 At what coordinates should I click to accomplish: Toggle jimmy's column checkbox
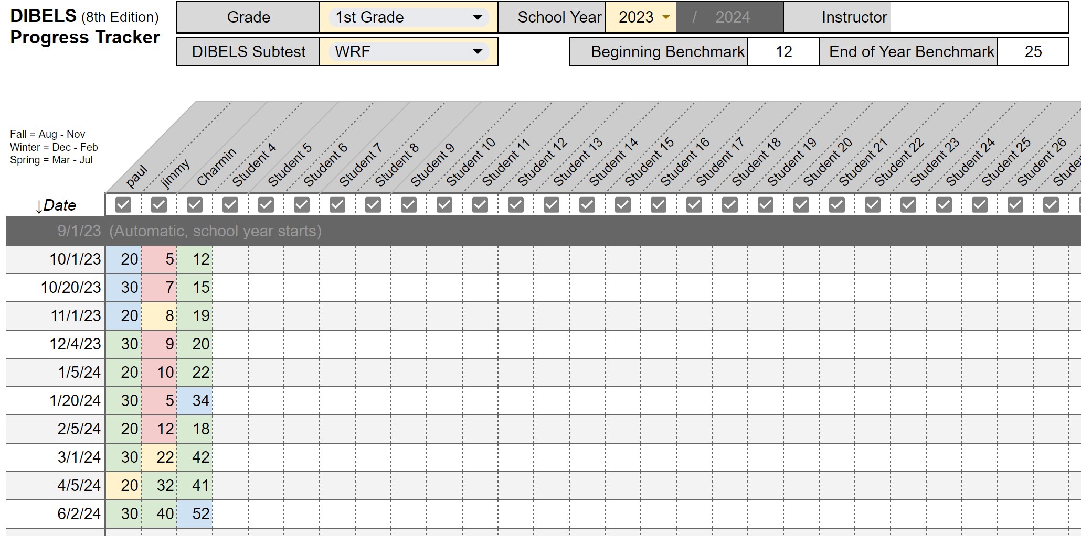pyautogui.click(x=159, y=204)
